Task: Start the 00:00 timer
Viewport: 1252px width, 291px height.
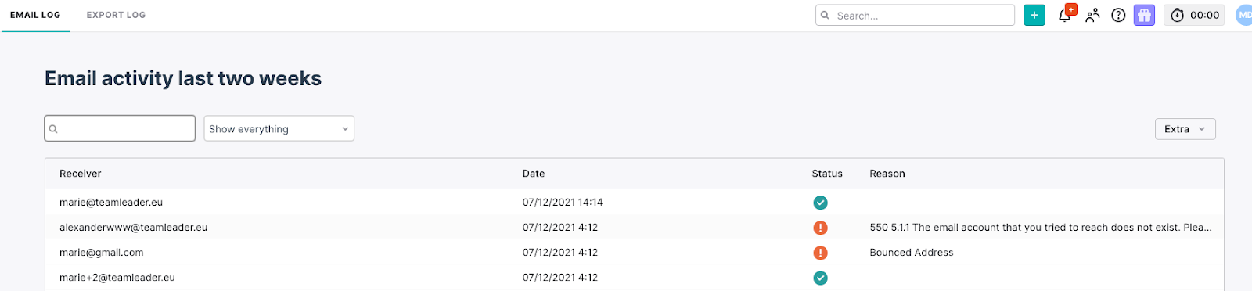Action: [x=1194, y=15]
